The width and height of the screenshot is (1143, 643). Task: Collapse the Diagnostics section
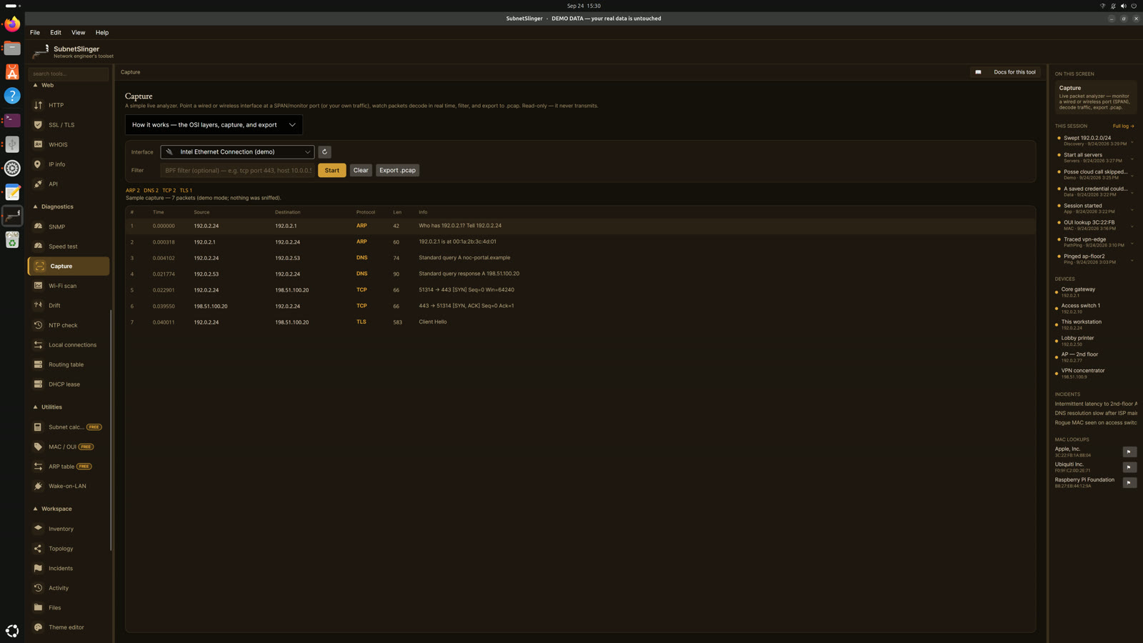coord(53,206)
